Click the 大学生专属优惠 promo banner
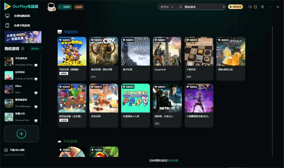The width and height of the screenshot is (284, 168). pyautogui.click(x=23, y=37)
